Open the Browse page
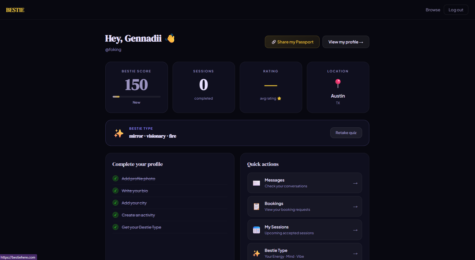The height and width of the screenshot is (260, 475). tap(433, 10)
